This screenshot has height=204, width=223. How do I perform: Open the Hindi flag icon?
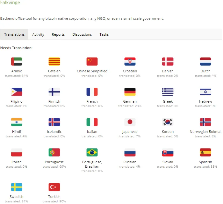17,122
